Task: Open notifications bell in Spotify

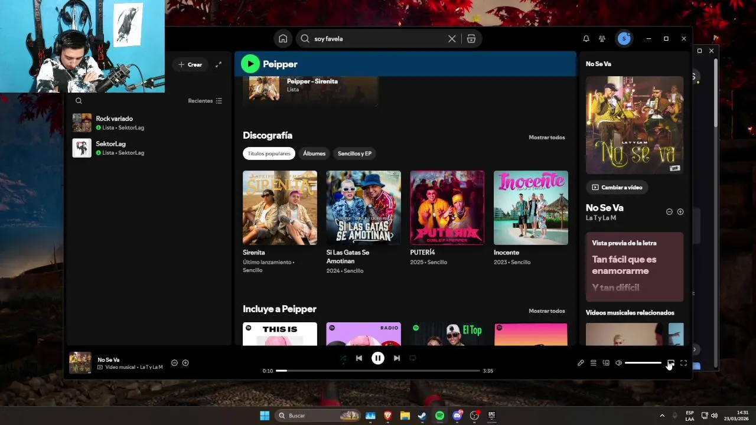Action: (586, 38)
